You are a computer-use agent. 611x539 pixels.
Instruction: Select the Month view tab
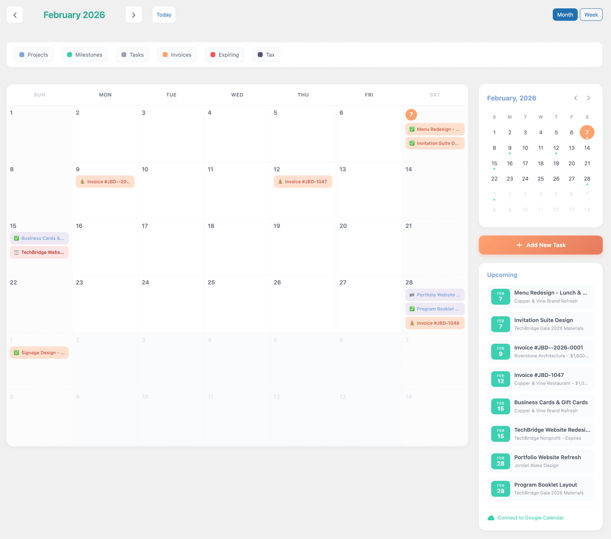click(565, 15)
